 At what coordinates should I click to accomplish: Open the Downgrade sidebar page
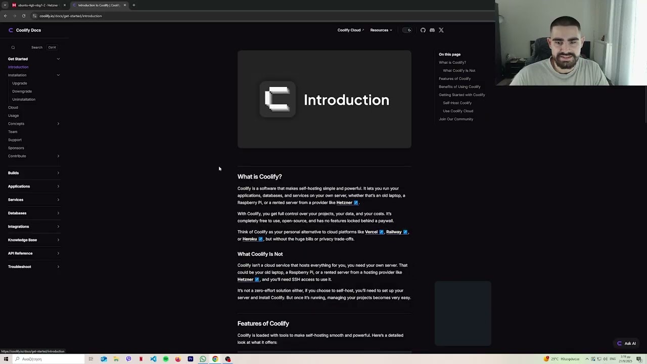pyautogui.click(x=22, y=92)
